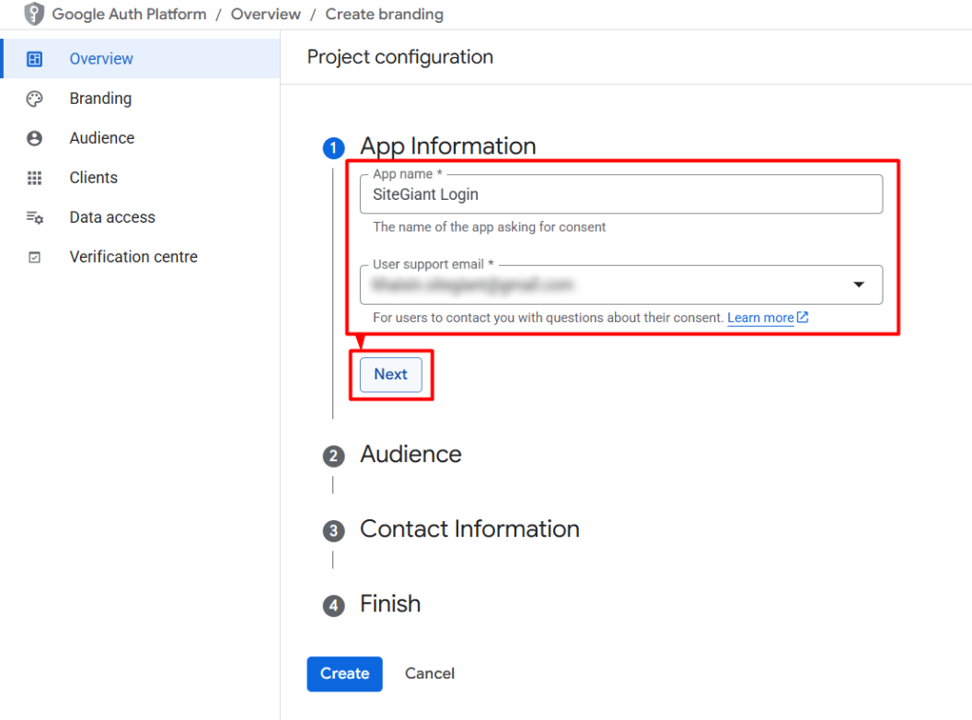The image size is (972, 720).
Task: Click the Google Auth Platform shield icon
Action: [x=34, y=14]
